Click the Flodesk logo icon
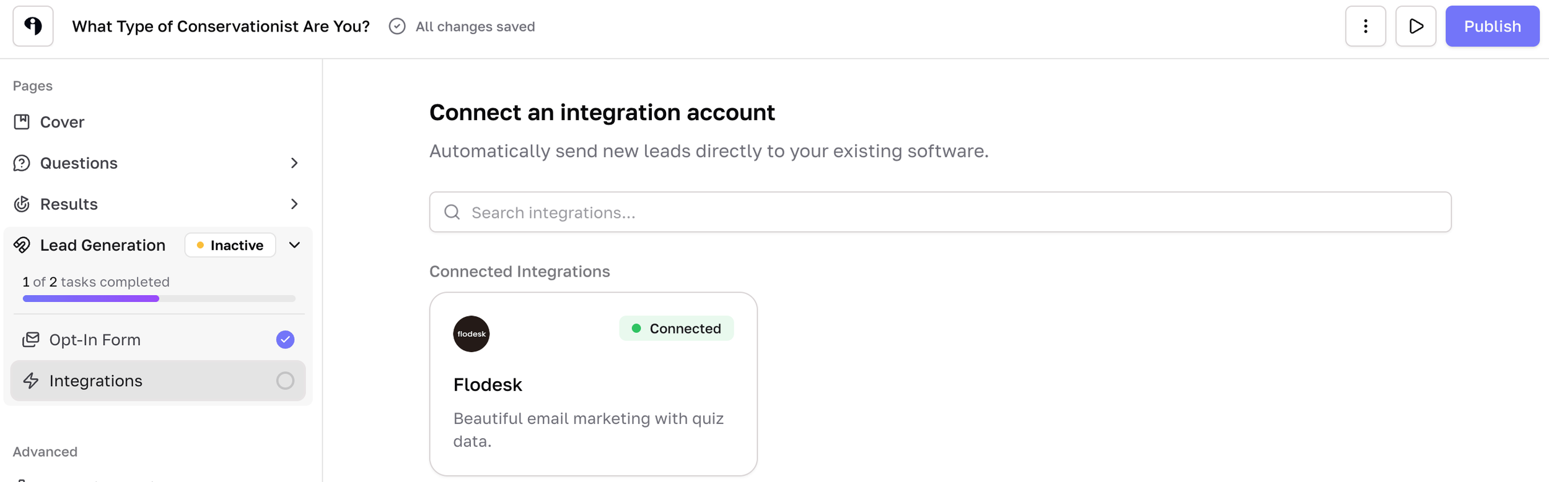 [x=471, y=334]
